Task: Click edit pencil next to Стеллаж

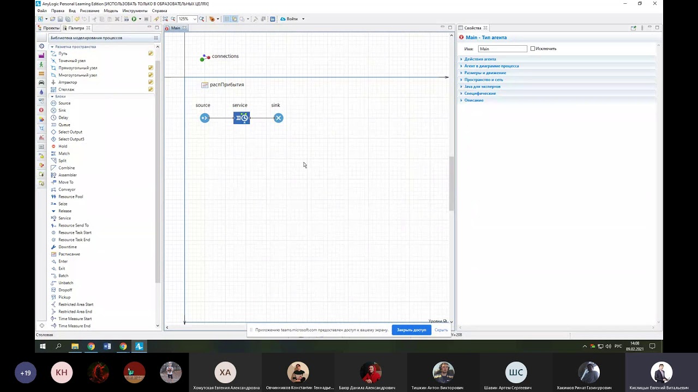Action: [151, 89]
